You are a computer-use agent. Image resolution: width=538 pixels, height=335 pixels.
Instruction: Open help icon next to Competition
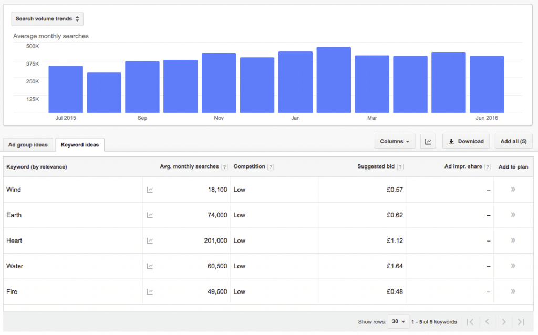coord(271,167)
